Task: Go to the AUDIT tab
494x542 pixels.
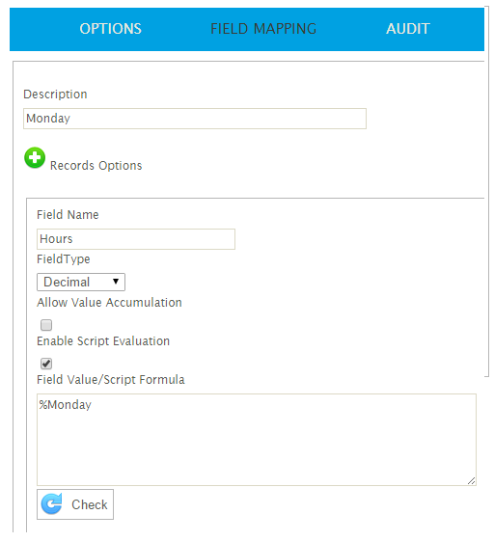Action: 408,29
